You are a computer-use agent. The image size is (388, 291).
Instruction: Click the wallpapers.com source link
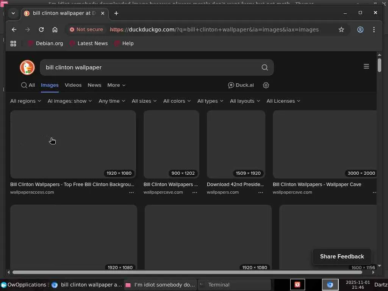(x=223, y=192)
